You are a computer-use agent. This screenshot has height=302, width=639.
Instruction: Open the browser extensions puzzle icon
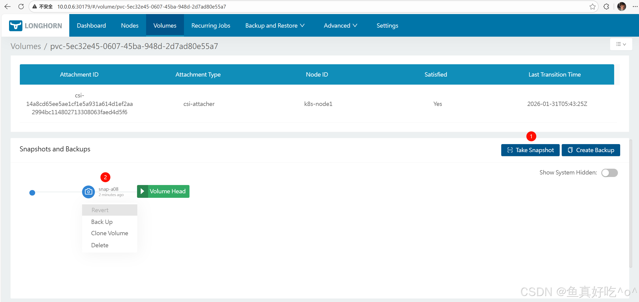606,7
